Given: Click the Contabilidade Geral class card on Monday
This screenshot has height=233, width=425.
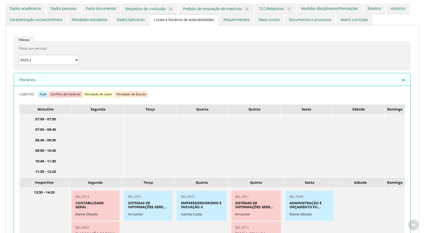Looking at the screenshot, I should click(95, 205).
